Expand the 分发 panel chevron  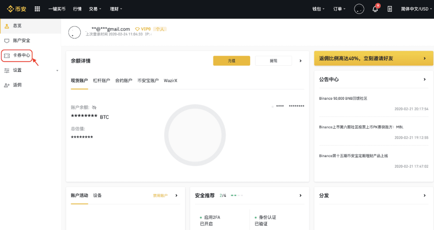coord(425,195)
